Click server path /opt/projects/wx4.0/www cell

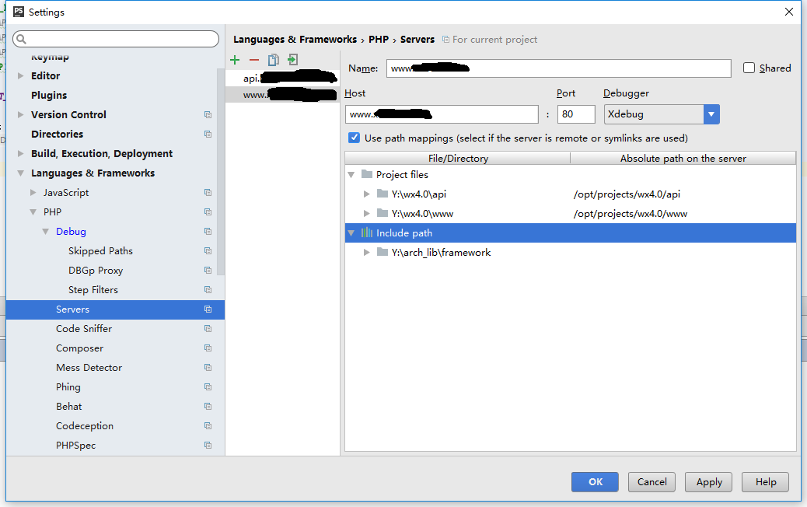click(631, 214)
